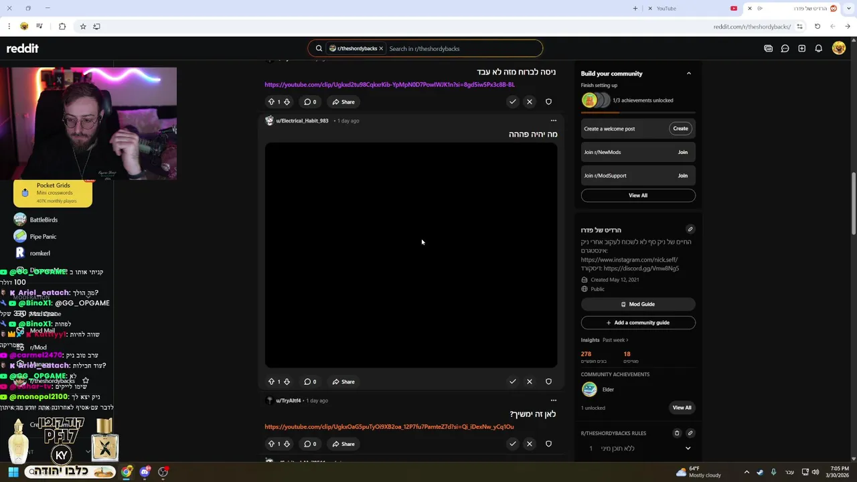The height and width of the screenshot is (482, 857).
Task: Downvote the Electrical_Habit_983 post
Action: pyautogui.click(x=287, y=382)
